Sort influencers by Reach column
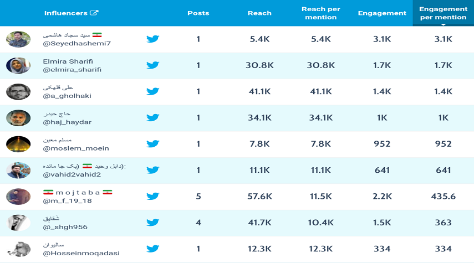 point(260,13)
